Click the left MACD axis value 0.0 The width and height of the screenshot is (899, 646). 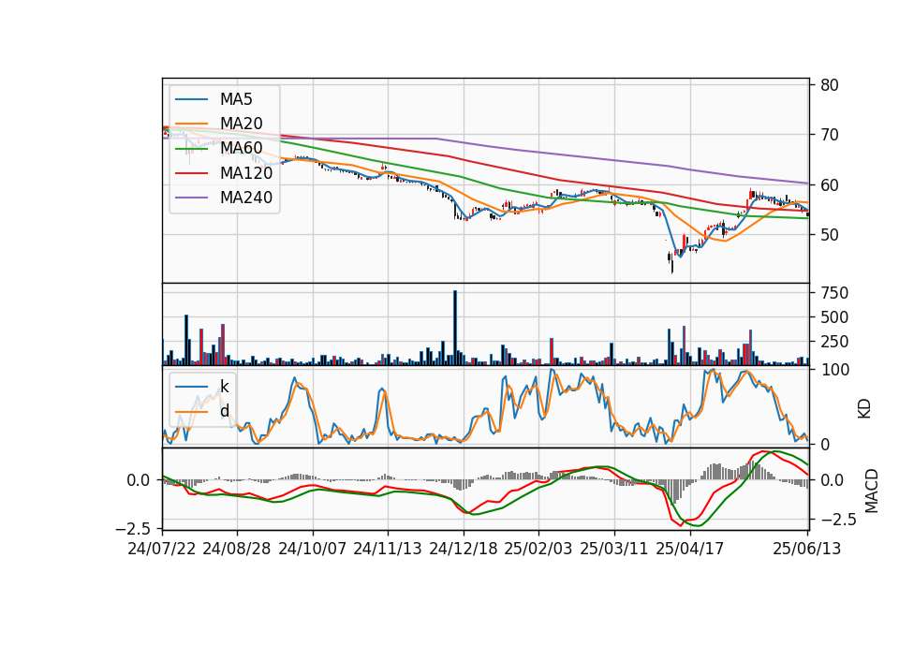139,480
